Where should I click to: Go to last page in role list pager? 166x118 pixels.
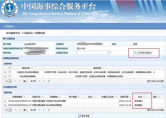coord(44,81)
